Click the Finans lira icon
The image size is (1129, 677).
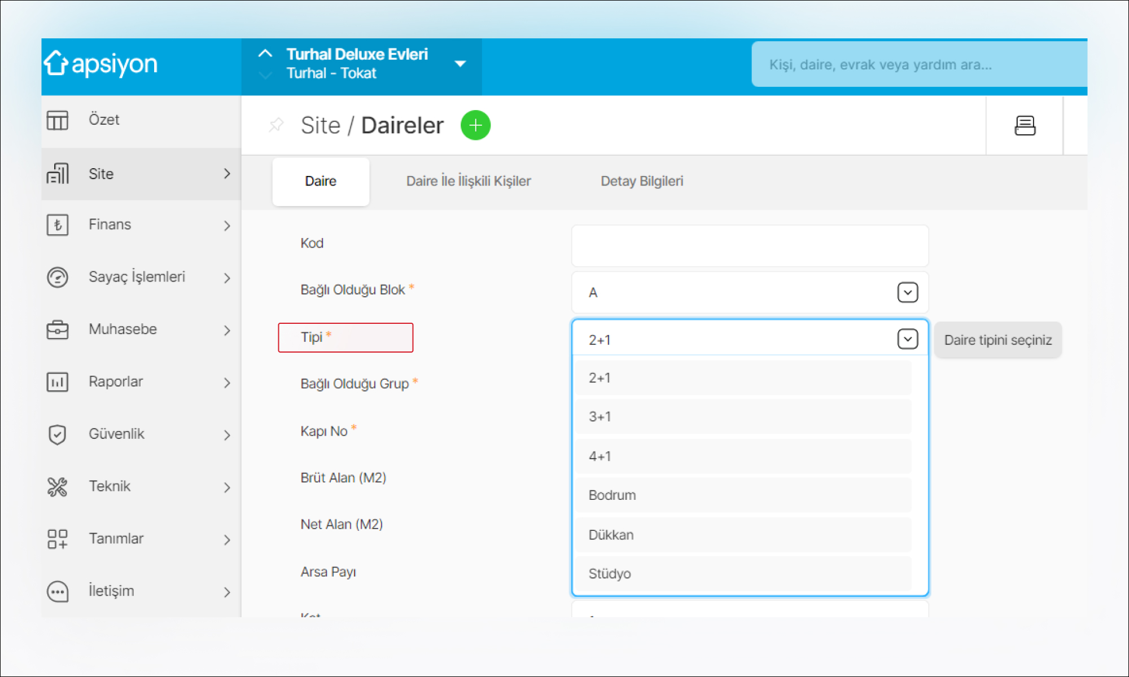pos(58,225)
